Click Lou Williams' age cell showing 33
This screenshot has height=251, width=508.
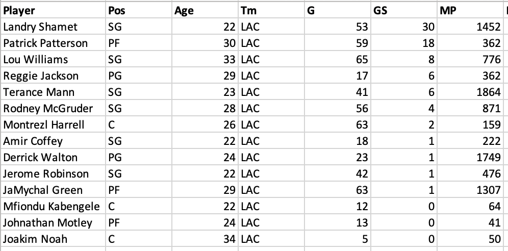205,59
